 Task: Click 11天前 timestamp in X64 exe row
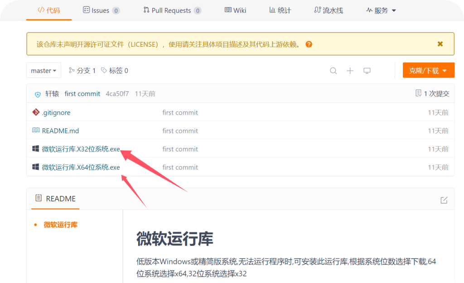[x=438, y=167]
